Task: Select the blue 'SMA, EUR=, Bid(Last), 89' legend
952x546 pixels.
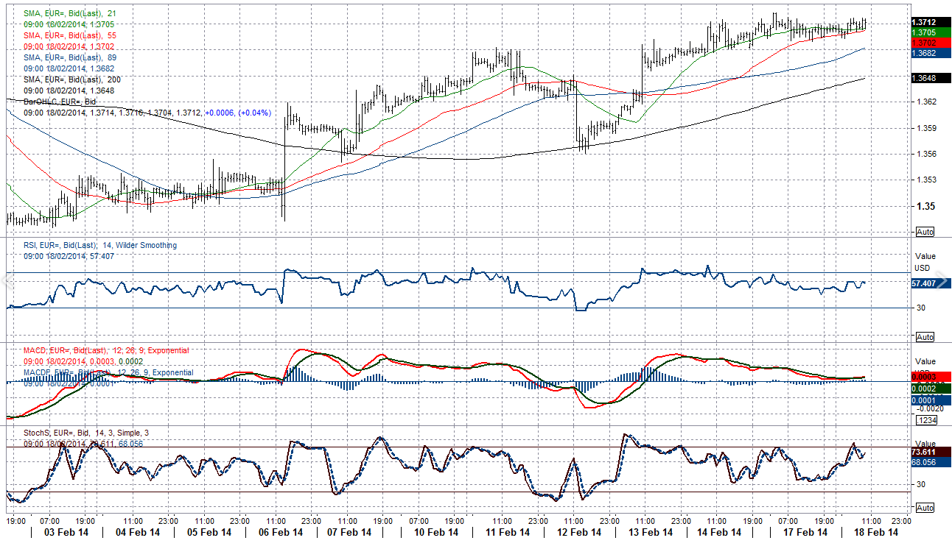Action: (69, 57)
